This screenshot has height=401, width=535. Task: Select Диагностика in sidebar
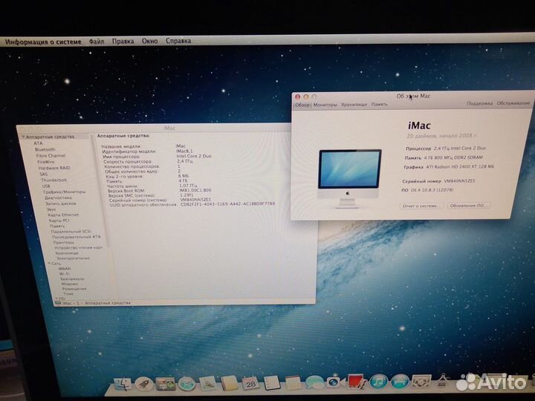[x=58, y=198]
